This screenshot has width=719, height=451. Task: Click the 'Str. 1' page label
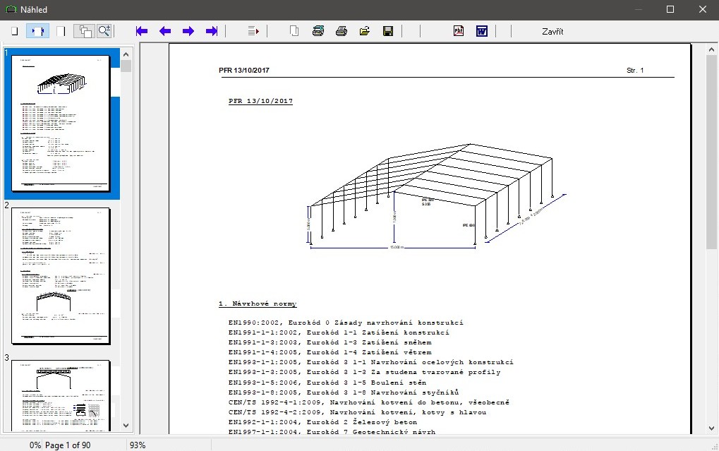(x=635, y=70)
